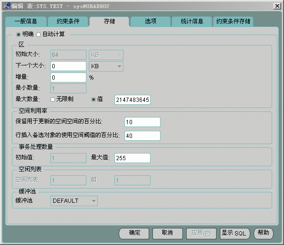Viewport: 284px width, 245px height.
Task: Go to the 选项 tab
Action: click(x=151, y=21)
